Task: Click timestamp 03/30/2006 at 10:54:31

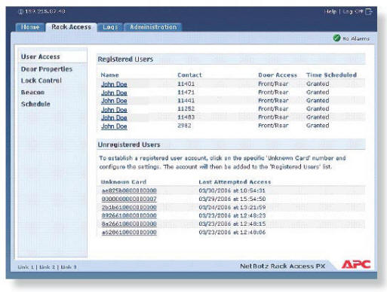Action: click(232, 190)
